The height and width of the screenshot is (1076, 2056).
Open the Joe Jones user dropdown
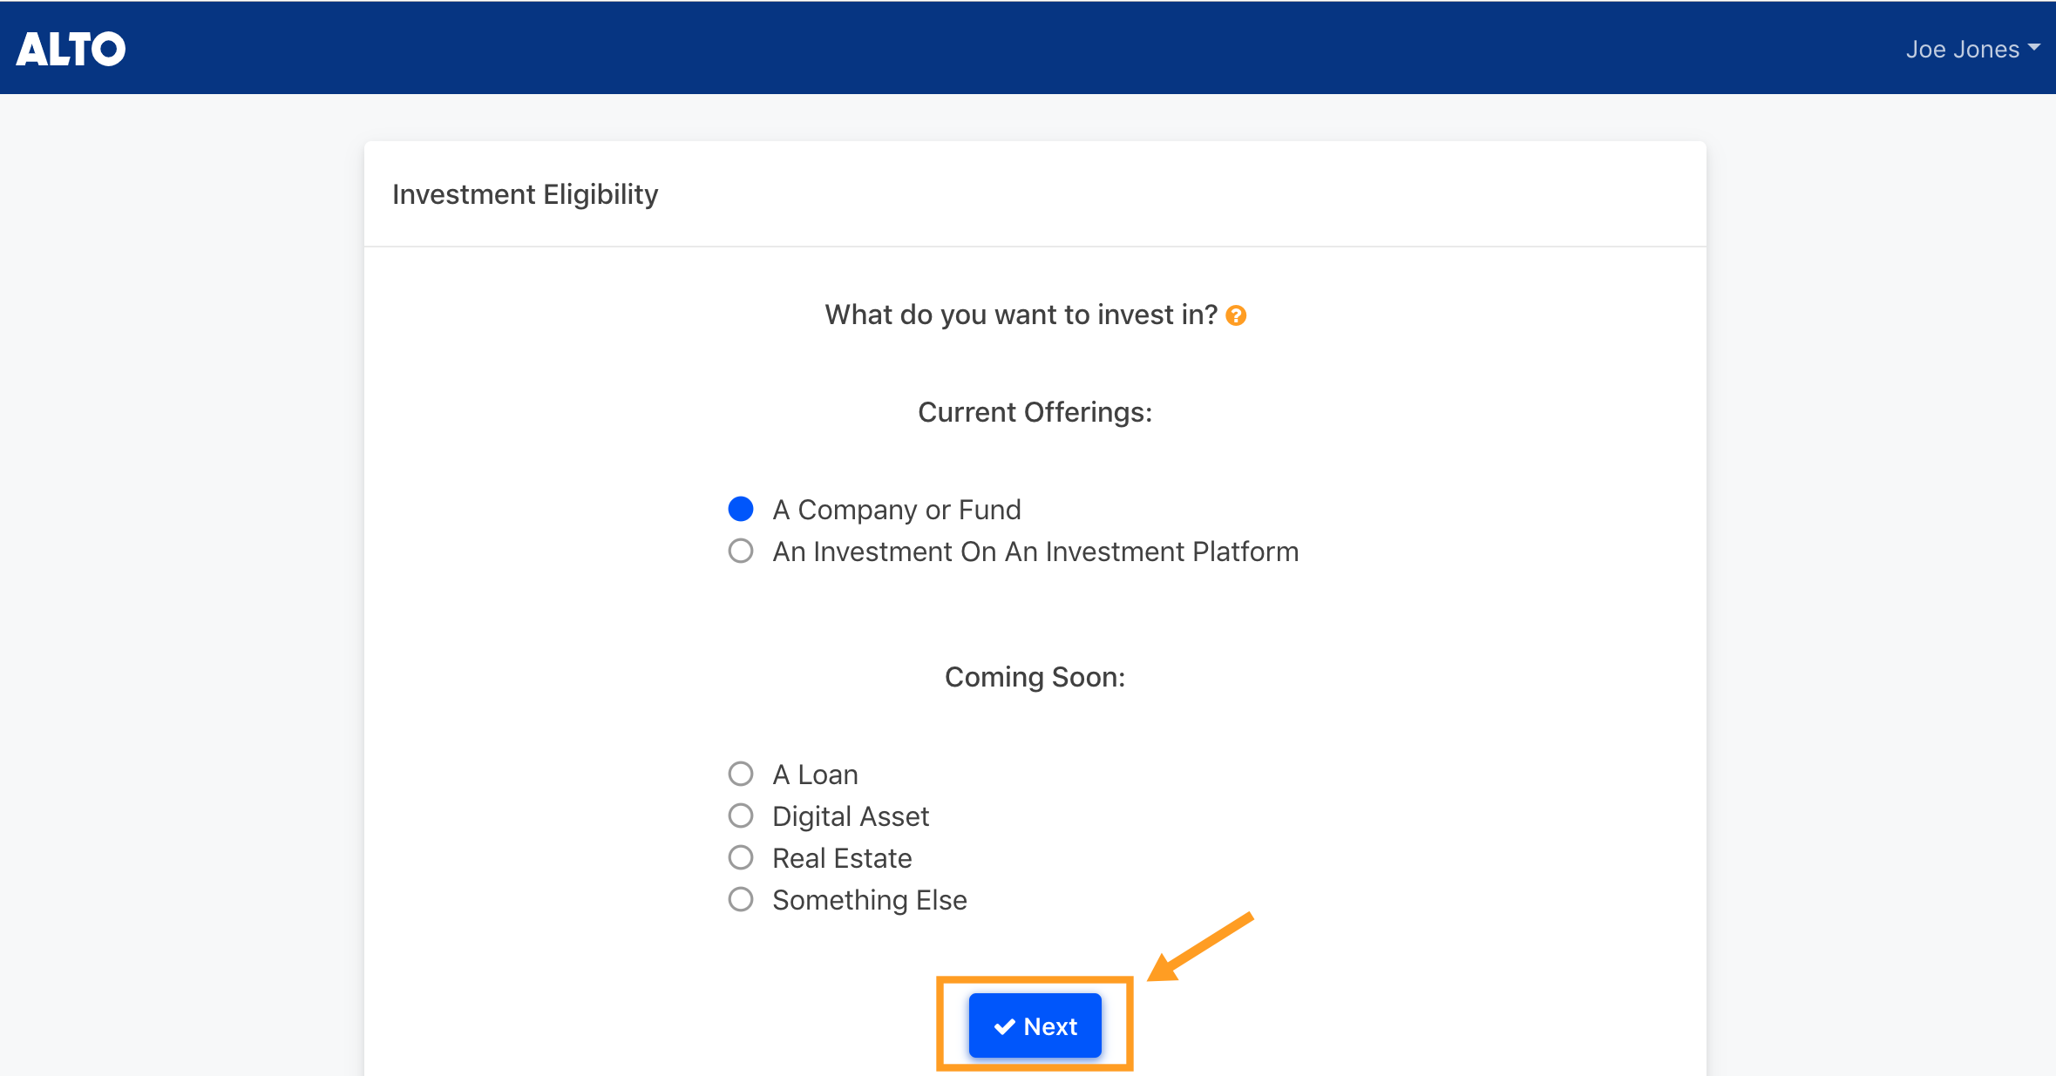click(1972, 49)
